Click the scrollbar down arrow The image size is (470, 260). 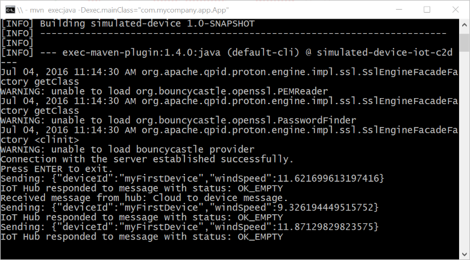[x=464, y=254]
